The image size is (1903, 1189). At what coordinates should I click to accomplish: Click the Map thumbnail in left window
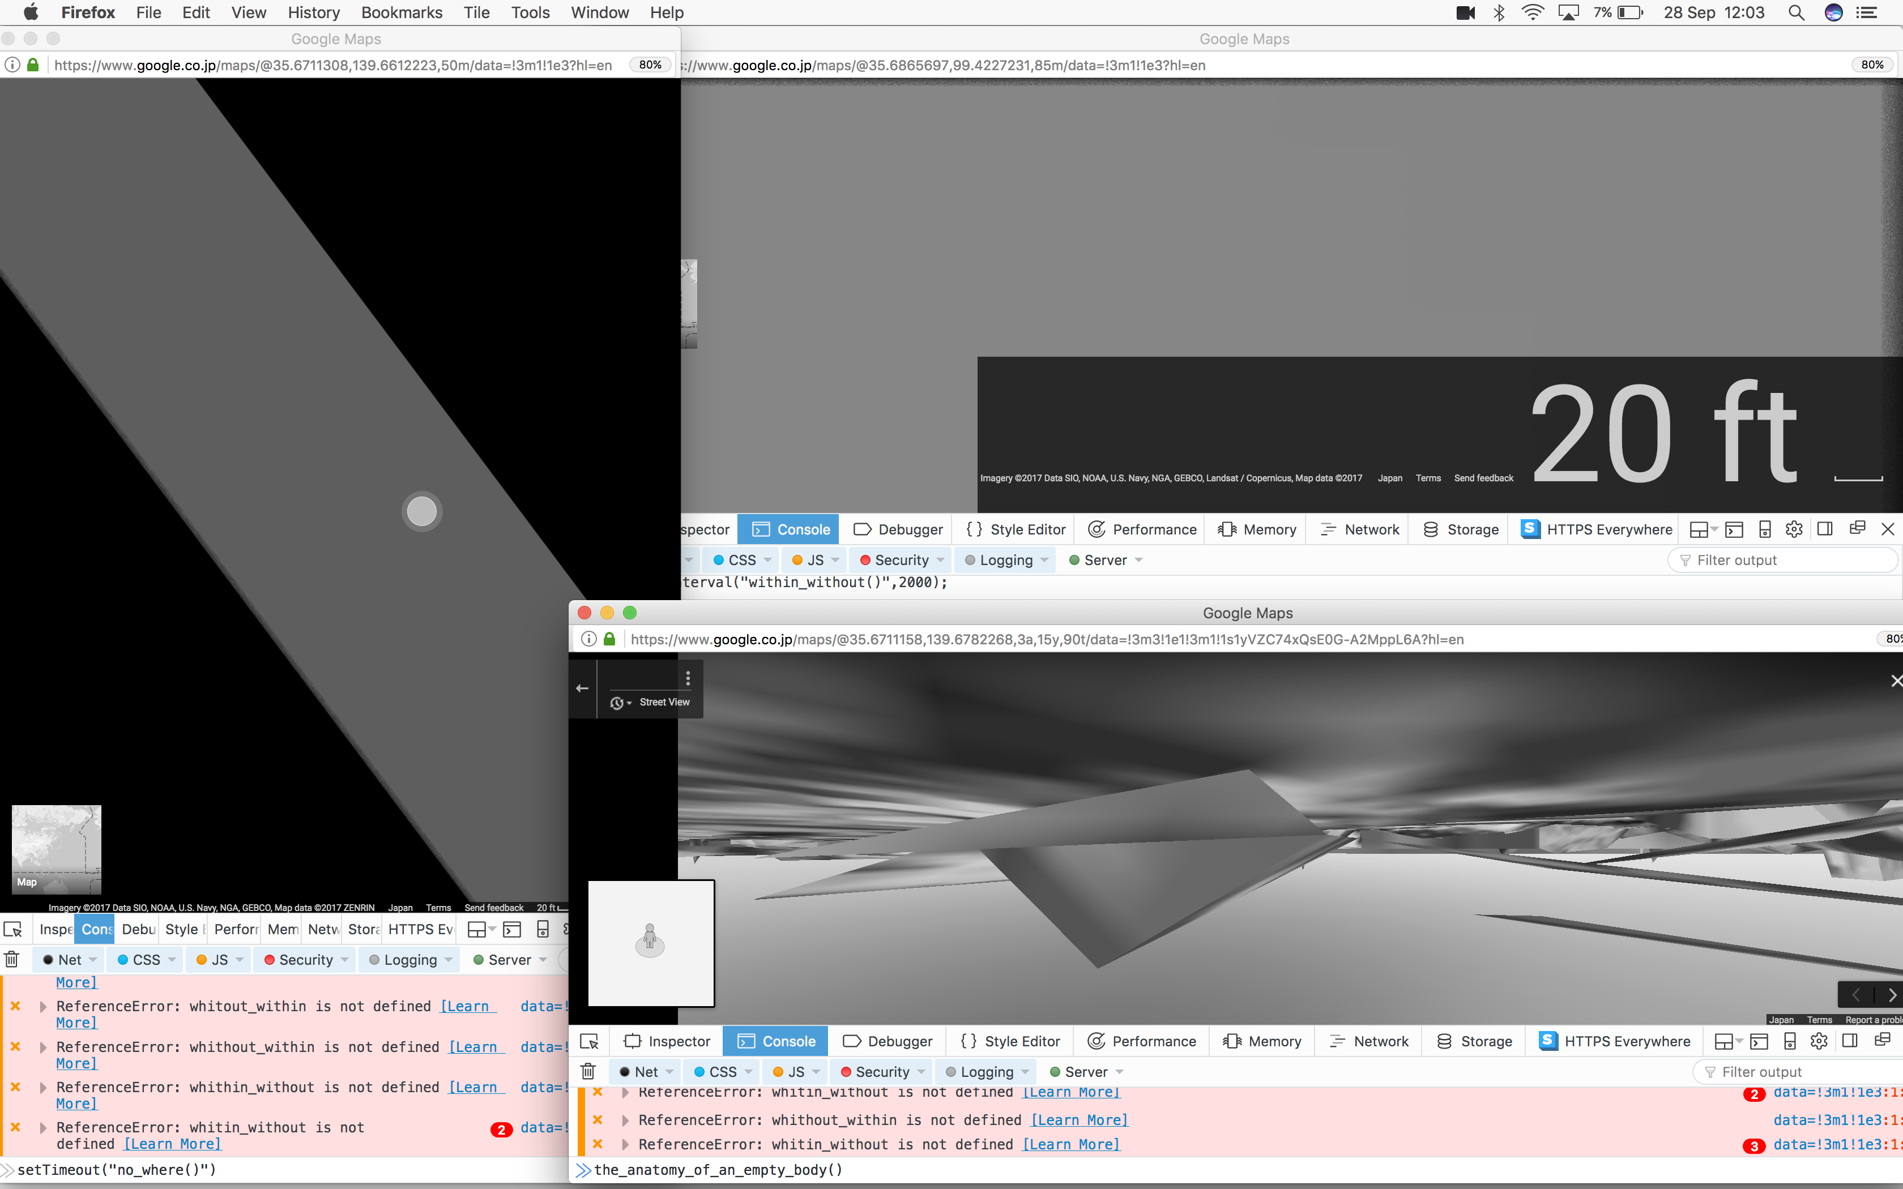(x=56, y=849)
